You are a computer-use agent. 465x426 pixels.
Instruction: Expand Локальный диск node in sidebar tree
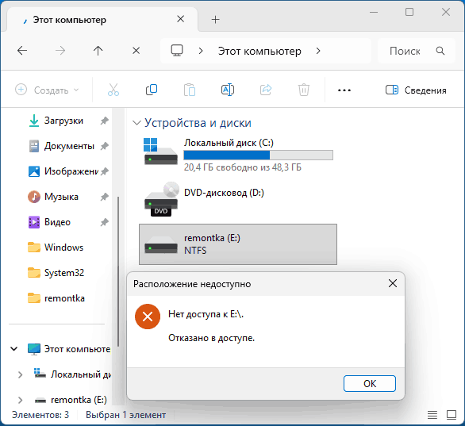pyautogui.click(x=20, y=374)
